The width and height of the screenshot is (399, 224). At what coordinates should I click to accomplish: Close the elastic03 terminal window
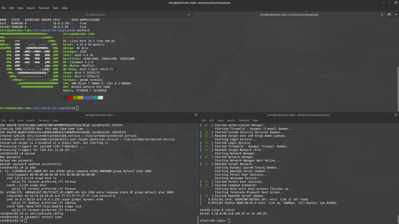395,115
